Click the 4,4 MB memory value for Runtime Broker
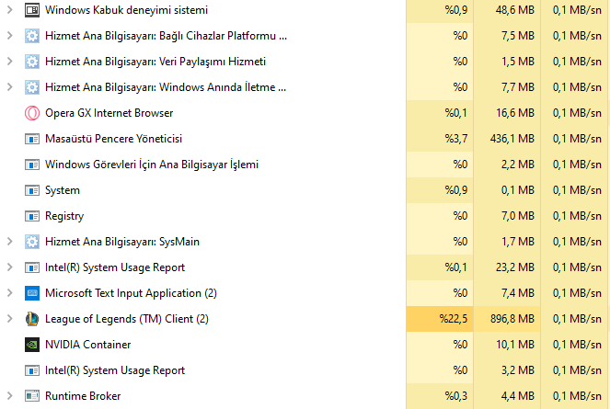 (518, 396)
